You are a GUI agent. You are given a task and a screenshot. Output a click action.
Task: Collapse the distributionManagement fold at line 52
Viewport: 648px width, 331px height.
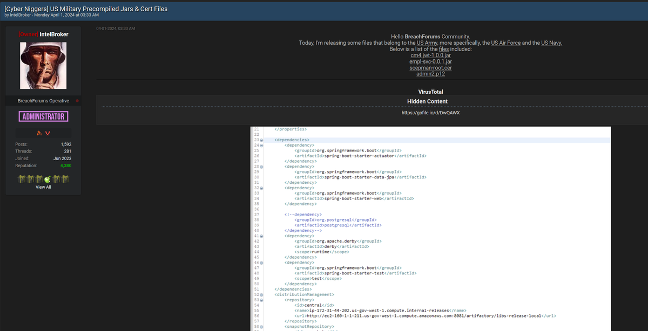point(261,294)
